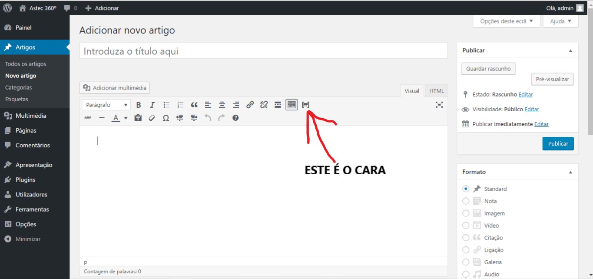Screen dimensions: 593x279
Task: Select the Imagem post format
Action: (x=466, y=213)
